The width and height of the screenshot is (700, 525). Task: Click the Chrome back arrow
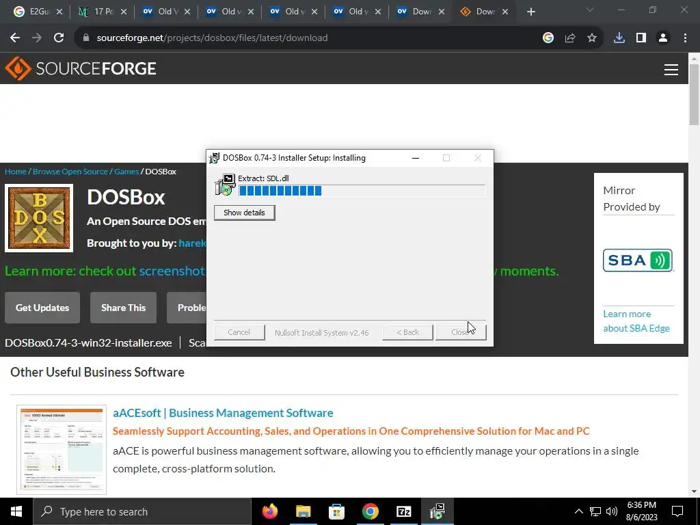click(15, 38)
